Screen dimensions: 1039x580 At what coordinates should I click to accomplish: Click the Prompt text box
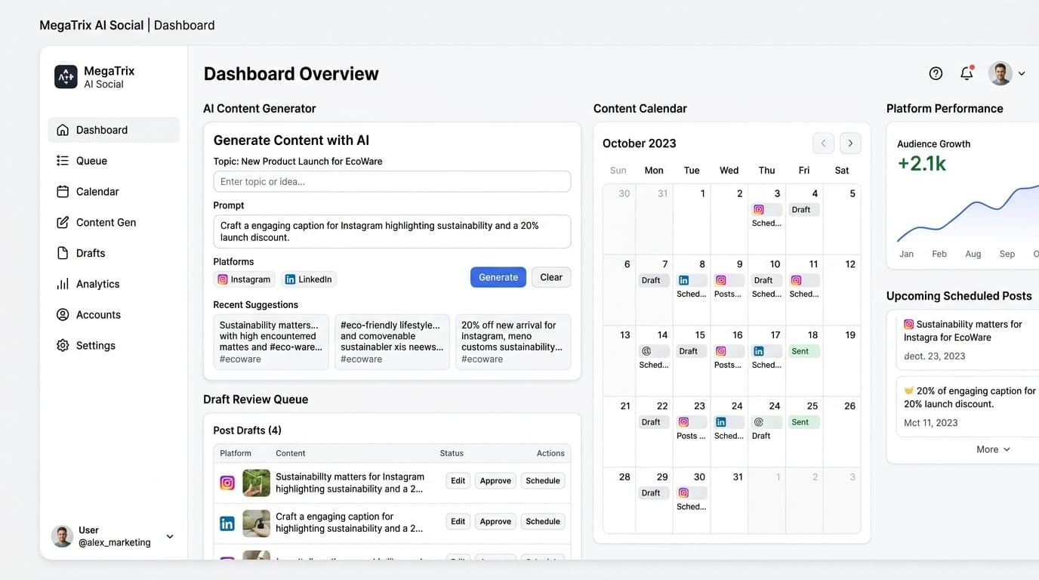coord(392,232)
